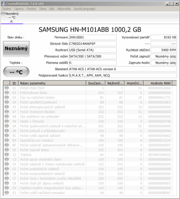Open the Soubor menu
Viewport: 180px width, 199px height.
7,9
